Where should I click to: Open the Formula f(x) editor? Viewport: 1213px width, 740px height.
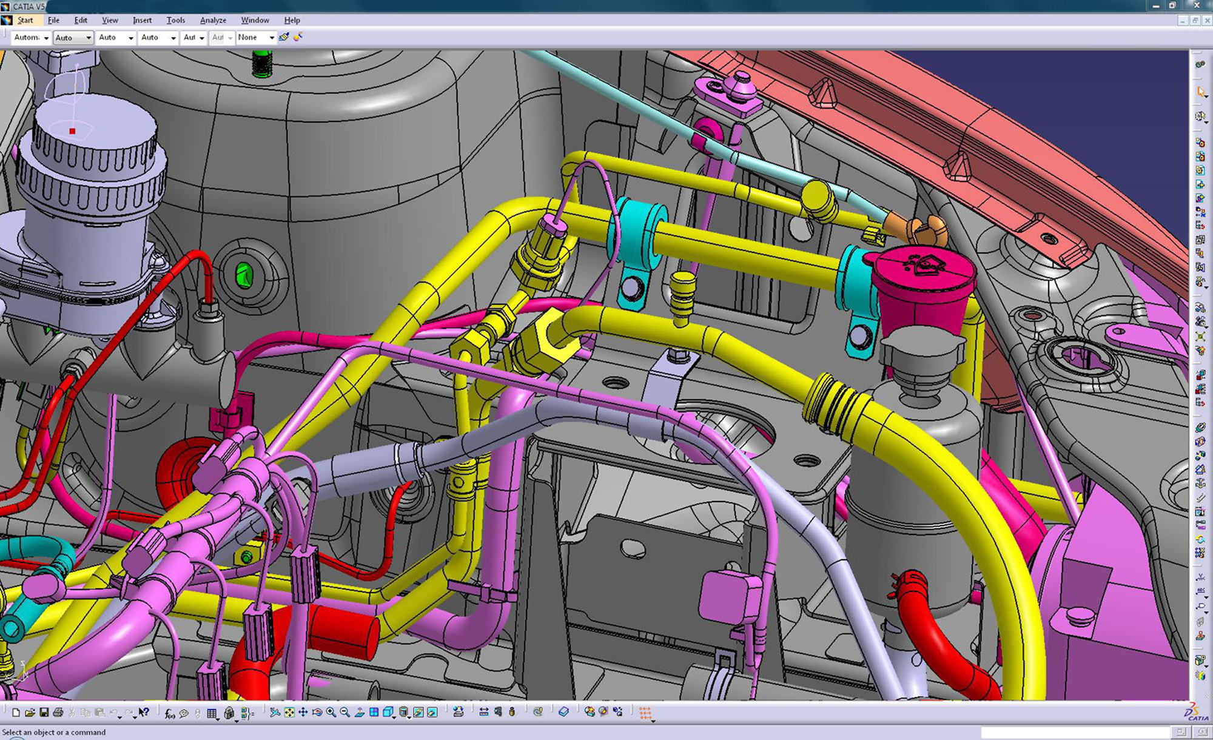click(x=170, y=714)
